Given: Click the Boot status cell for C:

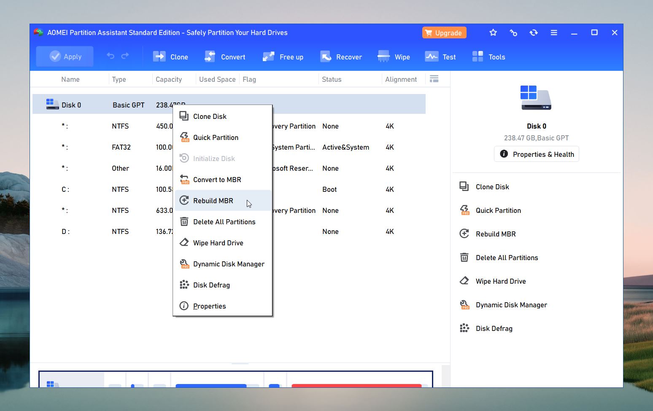Looking at the screenshot, I should (329, 189).
